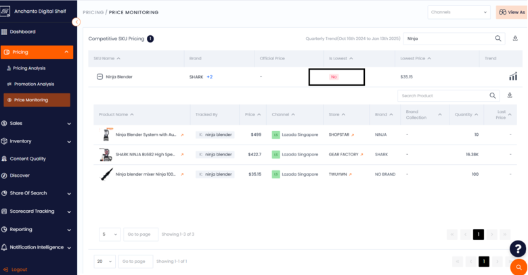
Task: Click Ninja Blender System thumbnail
Action: (x=106, y=134)
